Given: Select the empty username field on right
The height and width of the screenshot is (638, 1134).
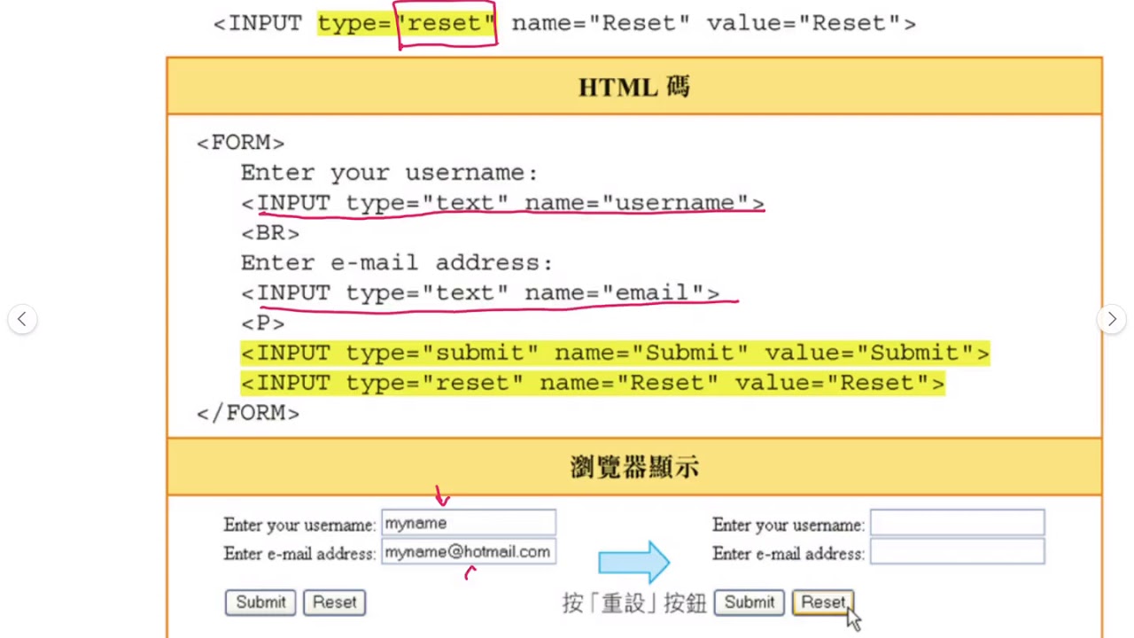Looking at the screenshot, I should click(x=957, y=524).
